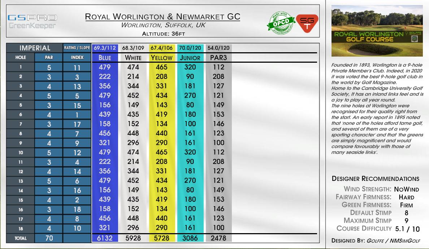The height and width of the screenshot is (249, 429).
Task: Click the INDEX column header
Action: click(77, 57)
